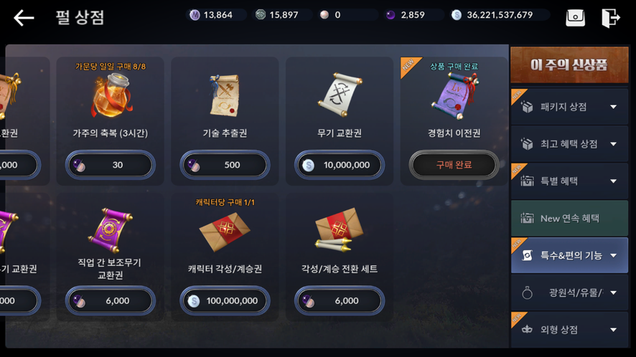Viewport: 636px width, 357px height.
Task: Go back with the left arrow icon
Action: click(24, 18)
